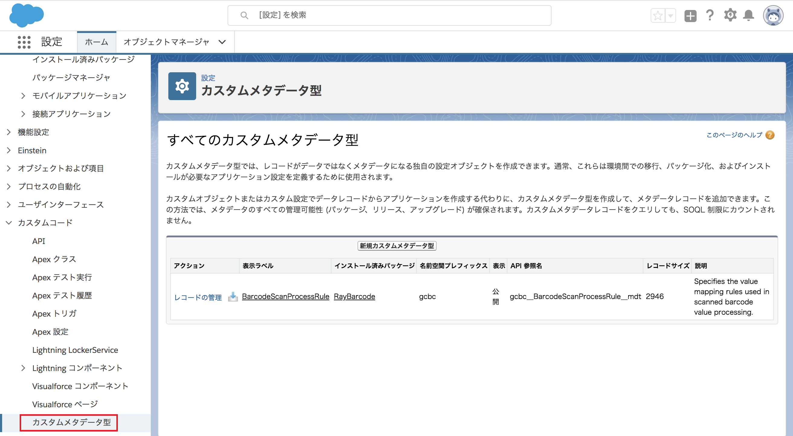Open the オブジェクトマネージャ tab

(x=166, y=42)
